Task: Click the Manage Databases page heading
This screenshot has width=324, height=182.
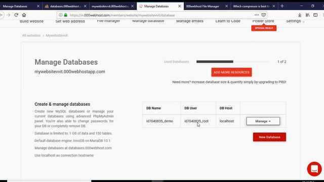Action: click(66, 62)
